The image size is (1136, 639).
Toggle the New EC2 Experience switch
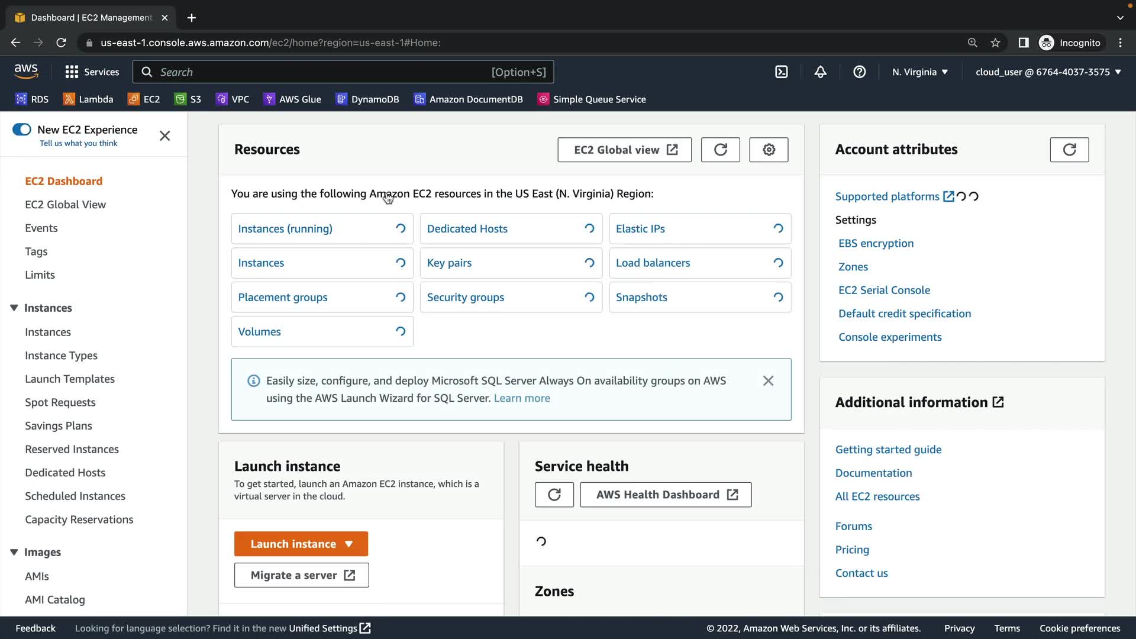coord(22,130)
